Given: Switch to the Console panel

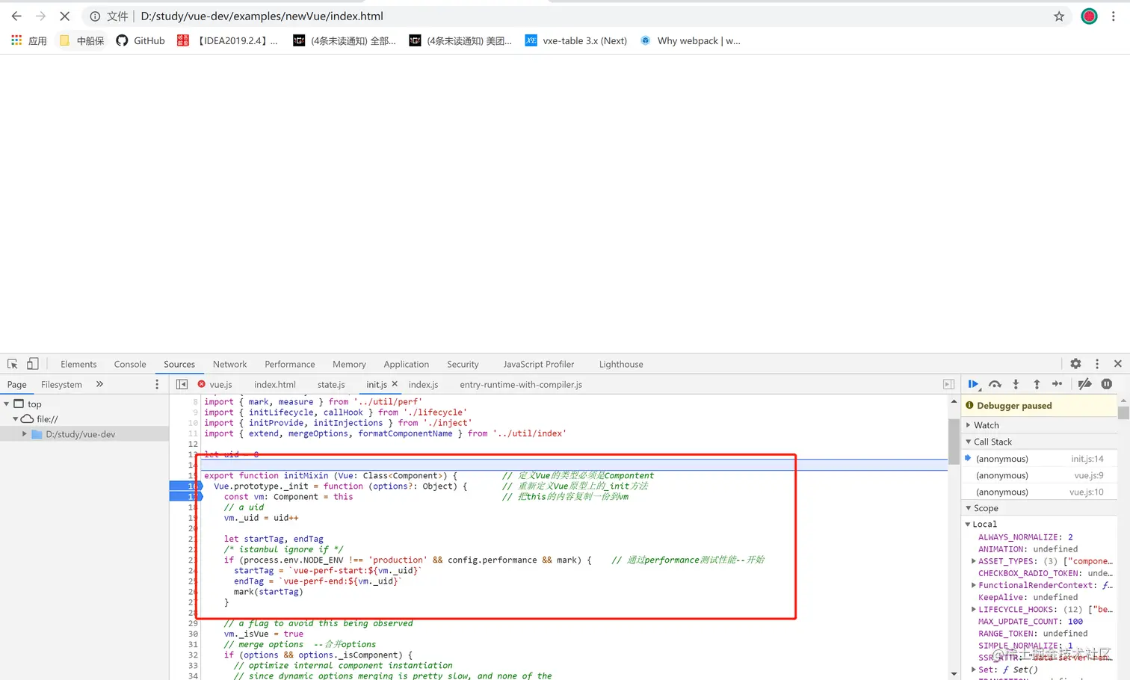Looking at the screenshot, I should [130, 364].
